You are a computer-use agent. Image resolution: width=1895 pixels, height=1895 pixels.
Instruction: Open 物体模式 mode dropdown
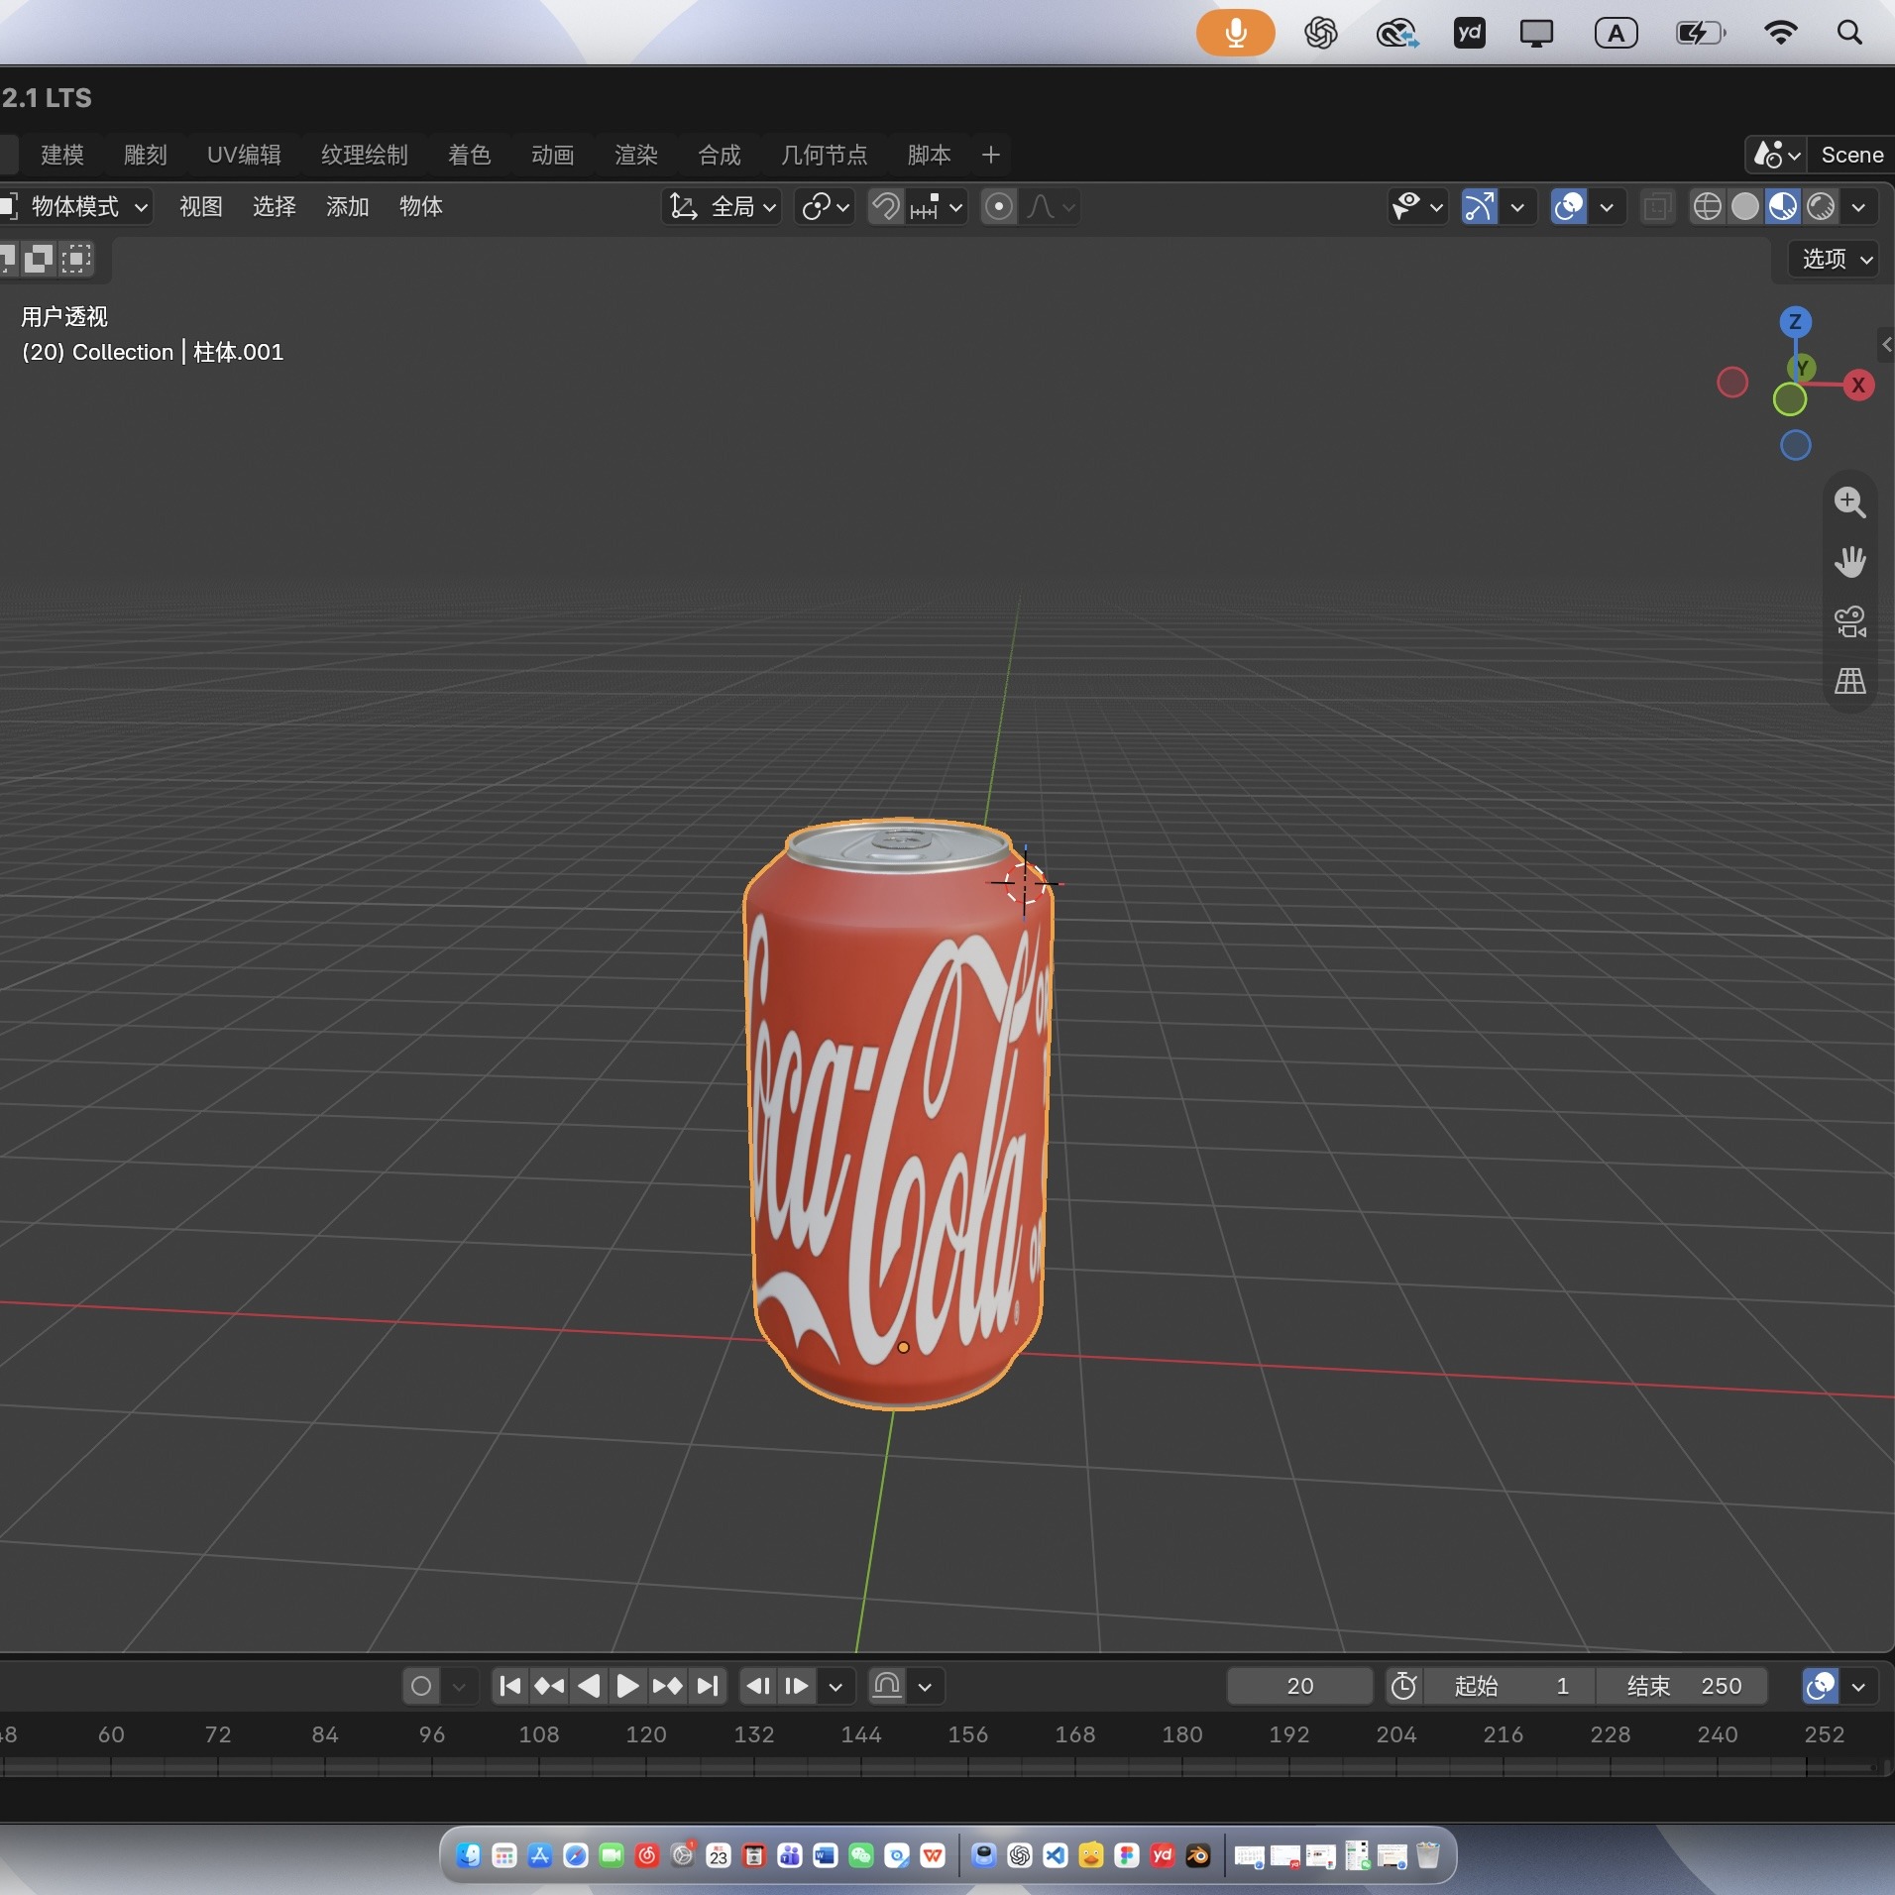[x=75, y=206]
